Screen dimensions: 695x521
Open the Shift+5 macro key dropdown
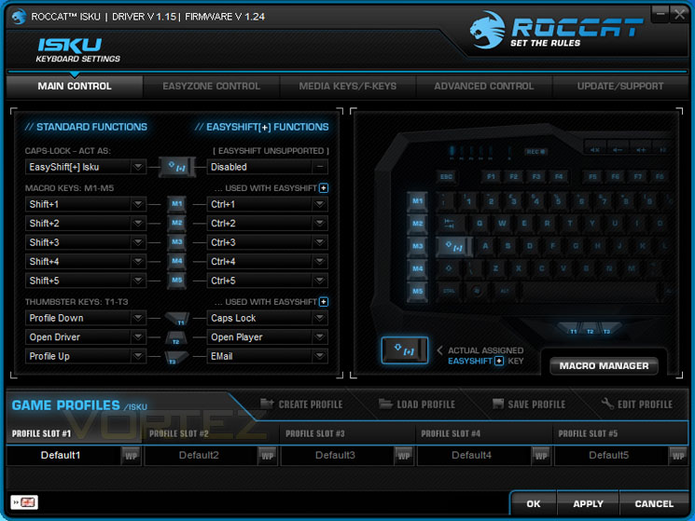[86, 281]
